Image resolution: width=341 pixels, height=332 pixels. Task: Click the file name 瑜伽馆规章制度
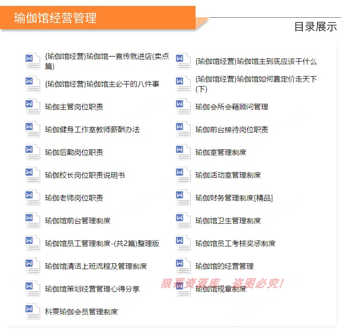tap(221, 289)
